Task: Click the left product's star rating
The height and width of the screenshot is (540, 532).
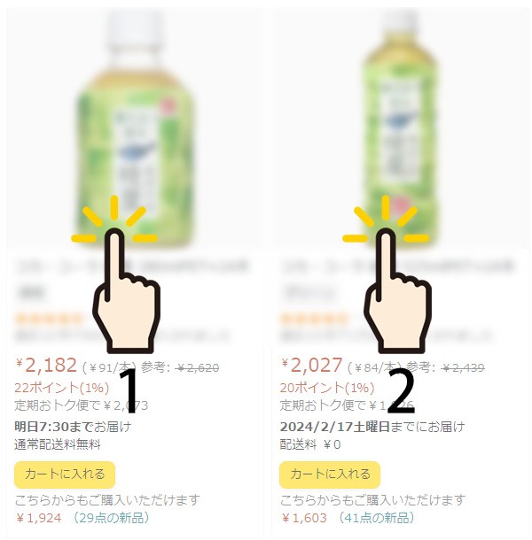Action: pos(48,319)
